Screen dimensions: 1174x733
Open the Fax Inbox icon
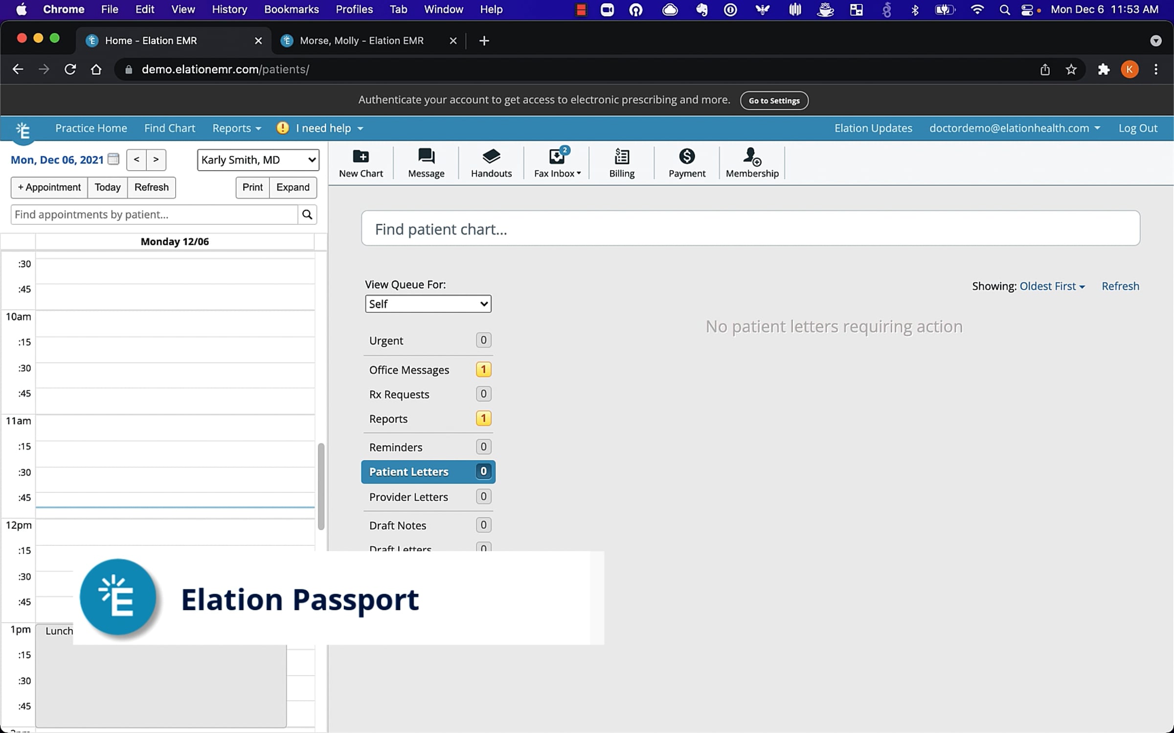point(557,156)
